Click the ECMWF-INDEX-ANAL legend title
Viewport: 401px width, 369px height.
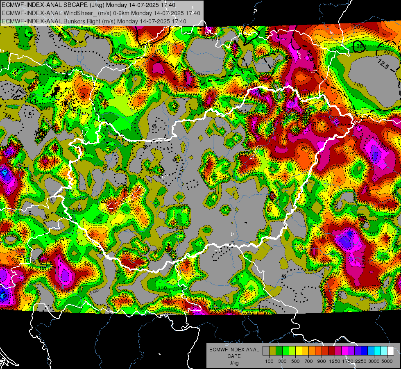(234, 350)
